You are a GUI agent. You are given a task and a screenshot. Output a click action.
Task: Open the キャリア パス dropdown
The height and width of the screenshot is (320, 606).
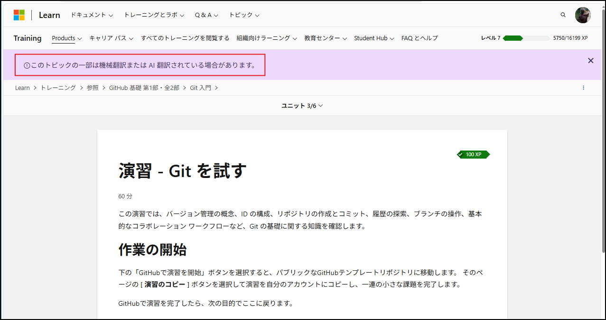[112, 38]
